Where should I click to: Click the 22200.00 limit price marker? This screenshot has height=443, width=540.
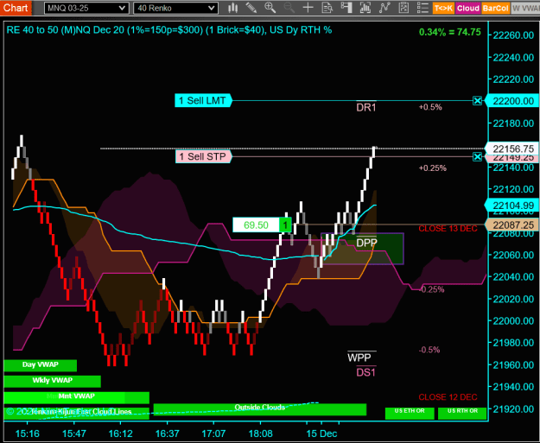512,101
